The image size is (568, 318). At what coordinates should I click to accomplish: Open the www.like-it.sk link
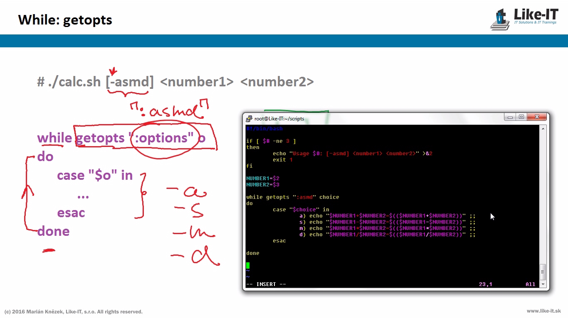click(x=543, y=311)
